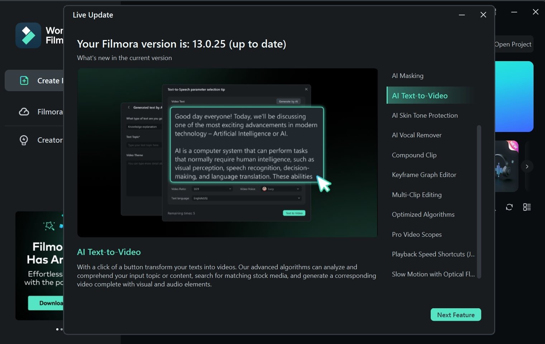Select Keyframe Graph Editor feature

point(424,175)
